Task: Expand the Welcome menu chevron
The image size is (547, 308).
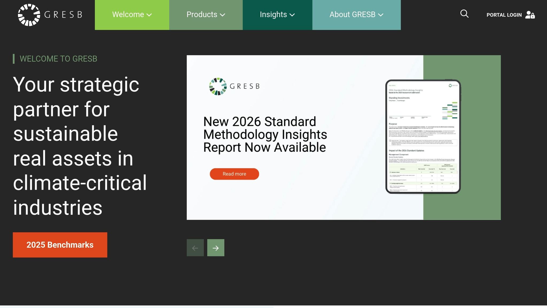Action: click(149, 15)
